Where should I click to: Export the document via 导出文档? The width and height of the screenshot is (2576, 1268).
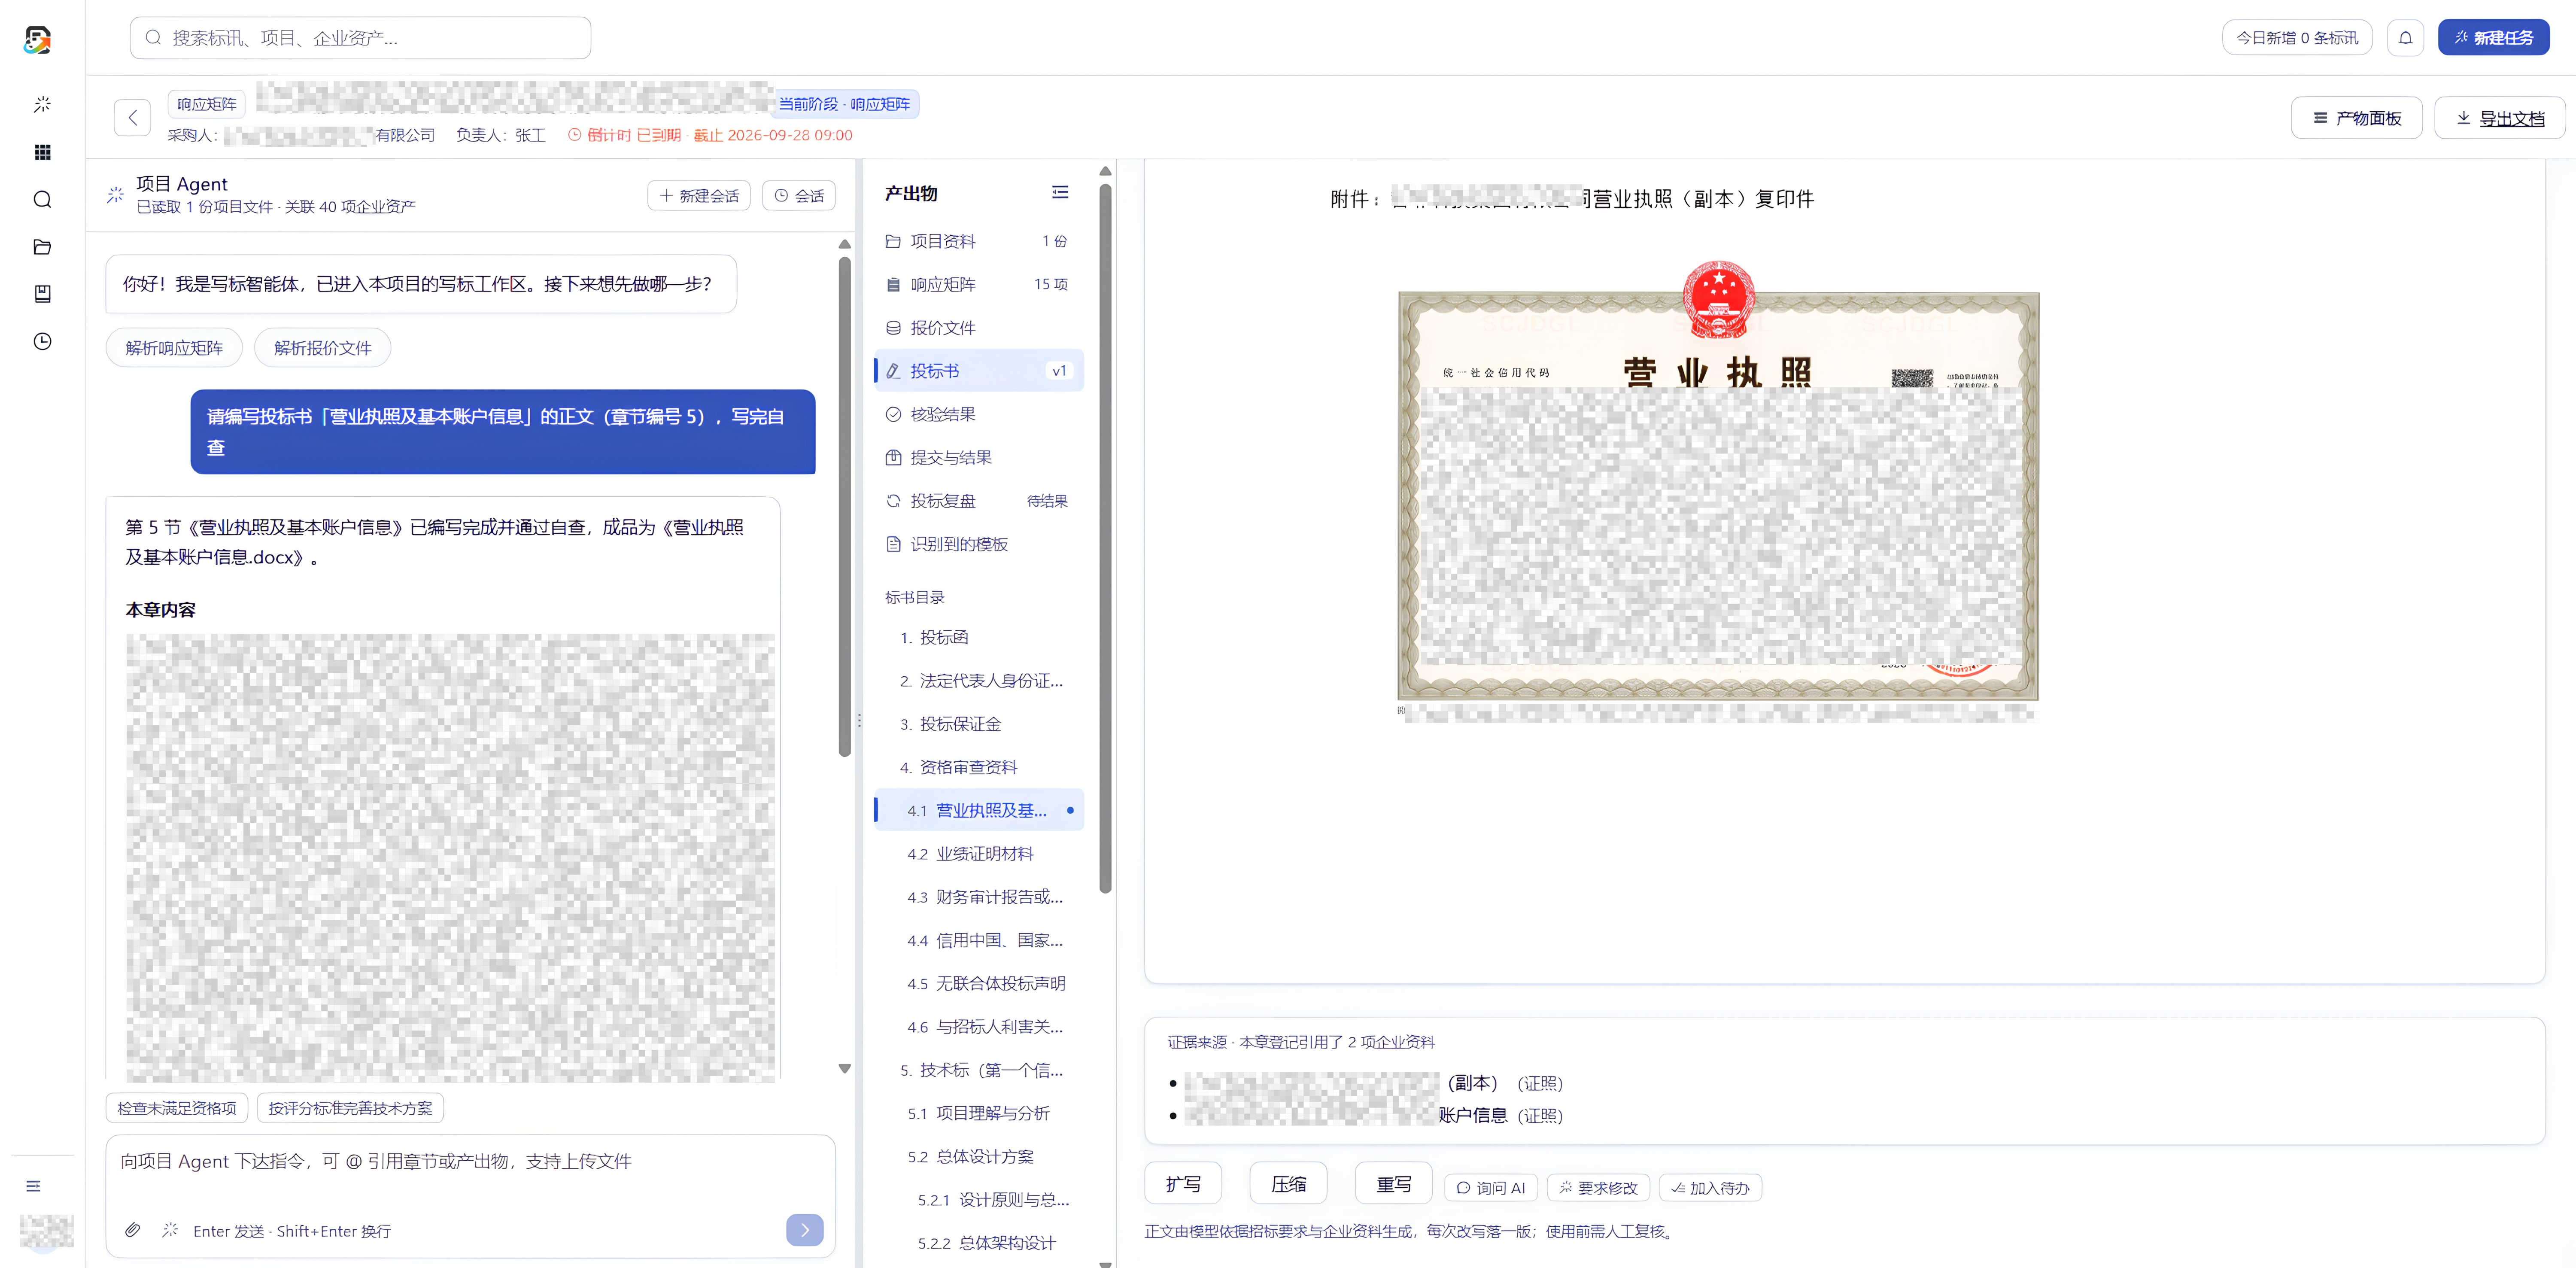(x=2499, y=118)
